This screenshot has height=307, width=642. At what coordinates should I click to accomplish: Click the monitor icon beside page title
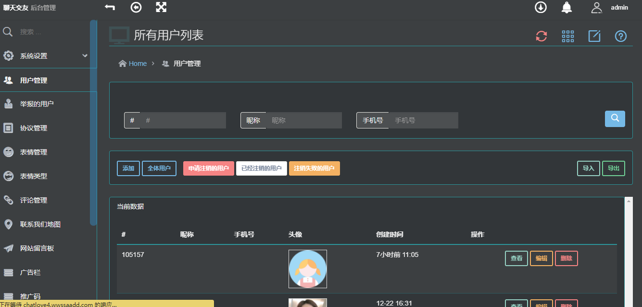(119, 35)
